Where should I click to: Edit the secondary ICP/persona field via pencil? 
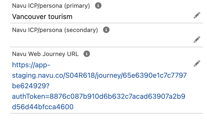click(x=197, y=39)
